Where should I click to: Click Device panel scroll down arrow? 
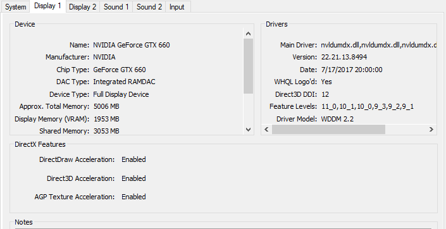point(249,130)
